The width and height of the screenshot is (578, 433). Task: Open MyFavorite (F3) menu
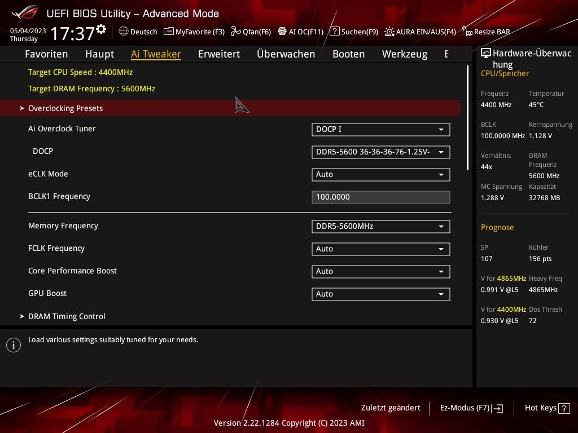click(x=194, y=32)
